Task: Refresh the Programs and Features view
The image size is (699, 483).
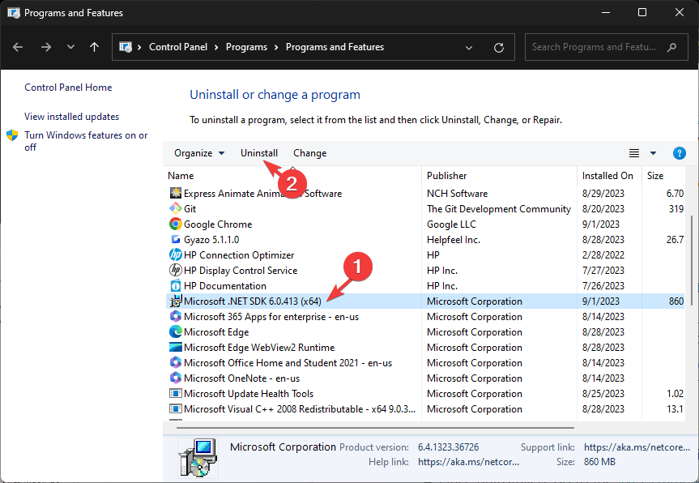Action: [499, 48]
